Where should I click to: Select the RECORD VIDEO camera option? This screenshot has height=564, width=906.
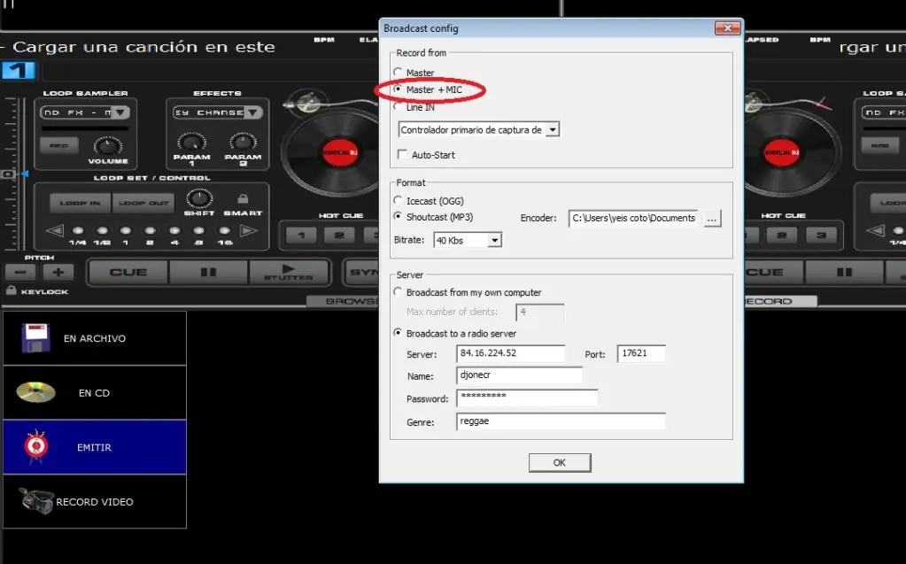click(x=95, y=502)
